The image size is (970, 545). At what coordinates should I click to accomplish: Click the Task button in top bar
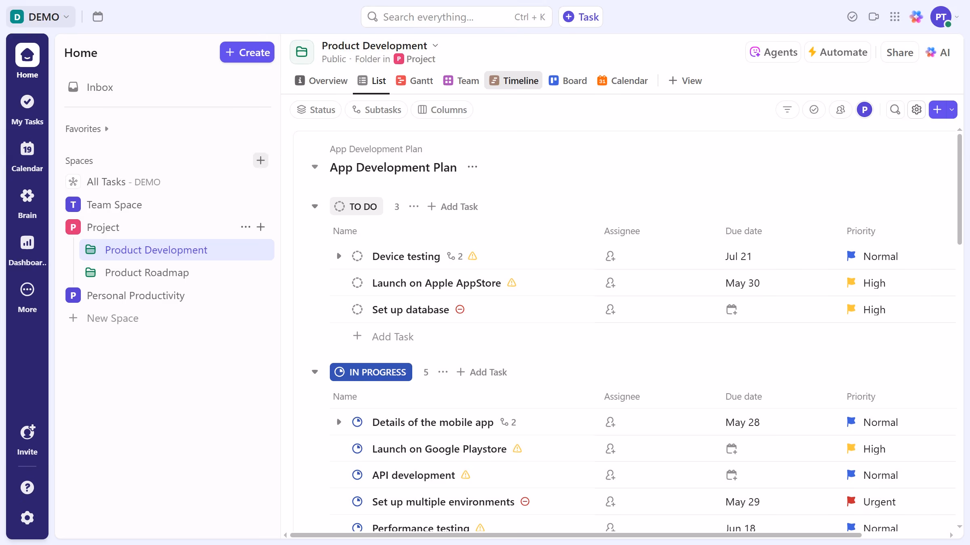coord(581,17)
